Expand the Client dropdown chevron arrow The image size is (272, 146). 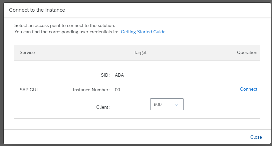[x=177, y=105]
